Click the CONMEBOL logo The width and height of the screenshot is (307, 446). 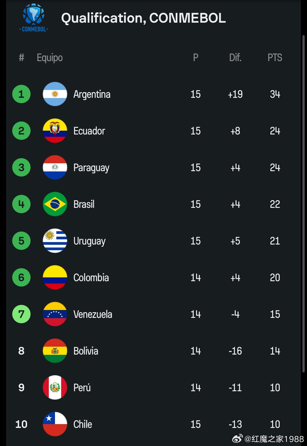point(34,18)
